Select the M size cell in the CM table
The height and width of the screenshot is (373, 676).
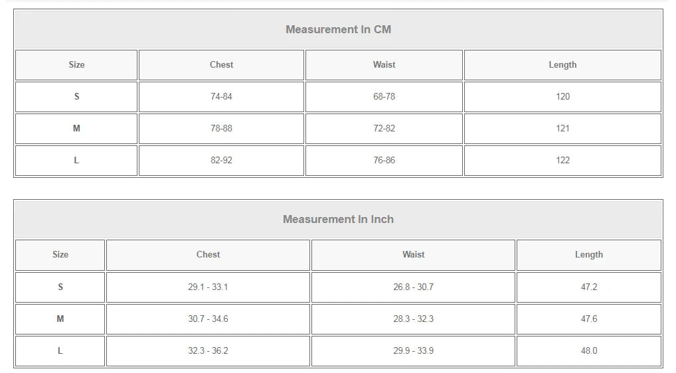tap(76, 128)
